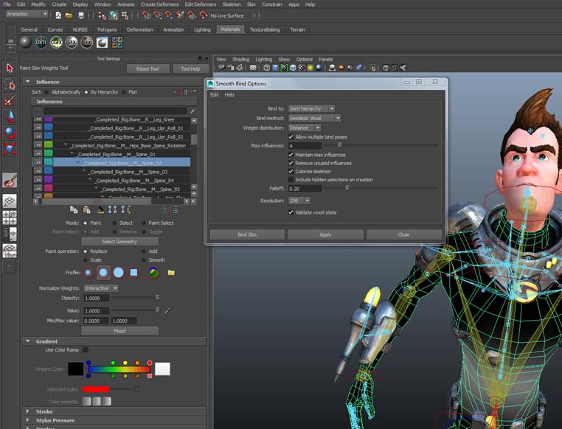Enable Use Color Ramp checkbox
This screenshot has width=562, height=429.
click(86, 349)
